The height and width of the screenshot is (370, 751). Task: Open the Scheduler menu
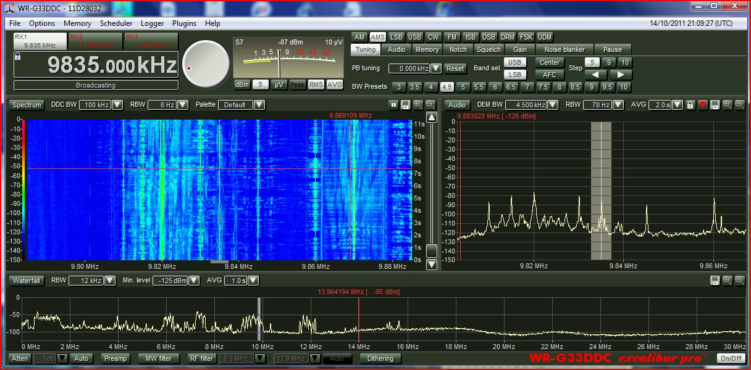[116, 23]
